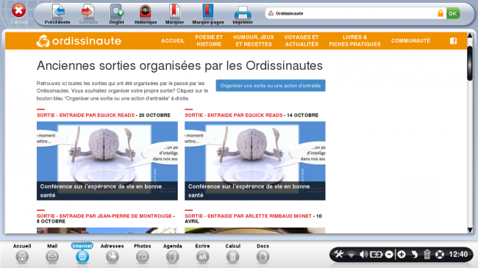Viewport: 478px width, 268px height.
Task: Open the Ecrire writing app
Action: click(x=202, y=253)
